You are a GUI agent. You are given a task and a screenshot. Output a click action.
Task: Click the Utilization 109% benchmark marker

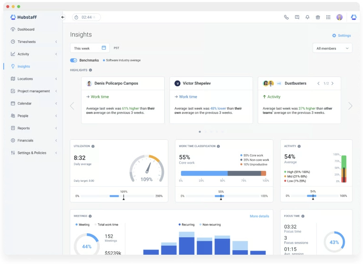click(x=124, y=197)
